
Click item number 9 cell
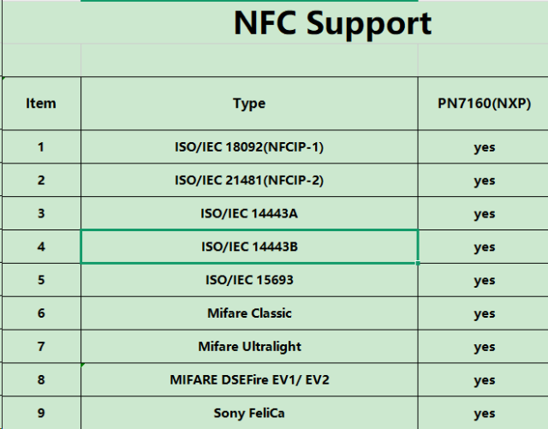pyautogui.click(x=41, y=413)
